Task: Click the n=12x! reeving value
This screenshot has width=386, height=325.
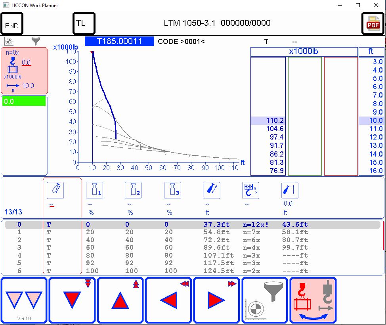Action: (x=256, y=225)
